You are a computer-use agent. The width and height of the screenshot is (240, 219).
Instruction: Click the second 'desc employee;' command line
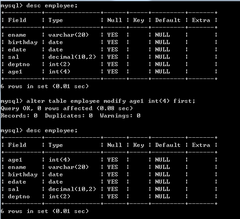[39, 130]
